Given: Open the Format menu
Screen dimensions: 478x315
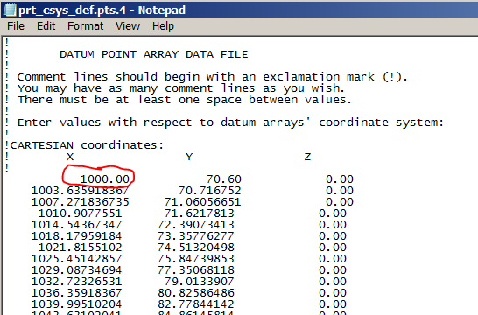Looking at the screenshot, I should click(x=86, y=26).
